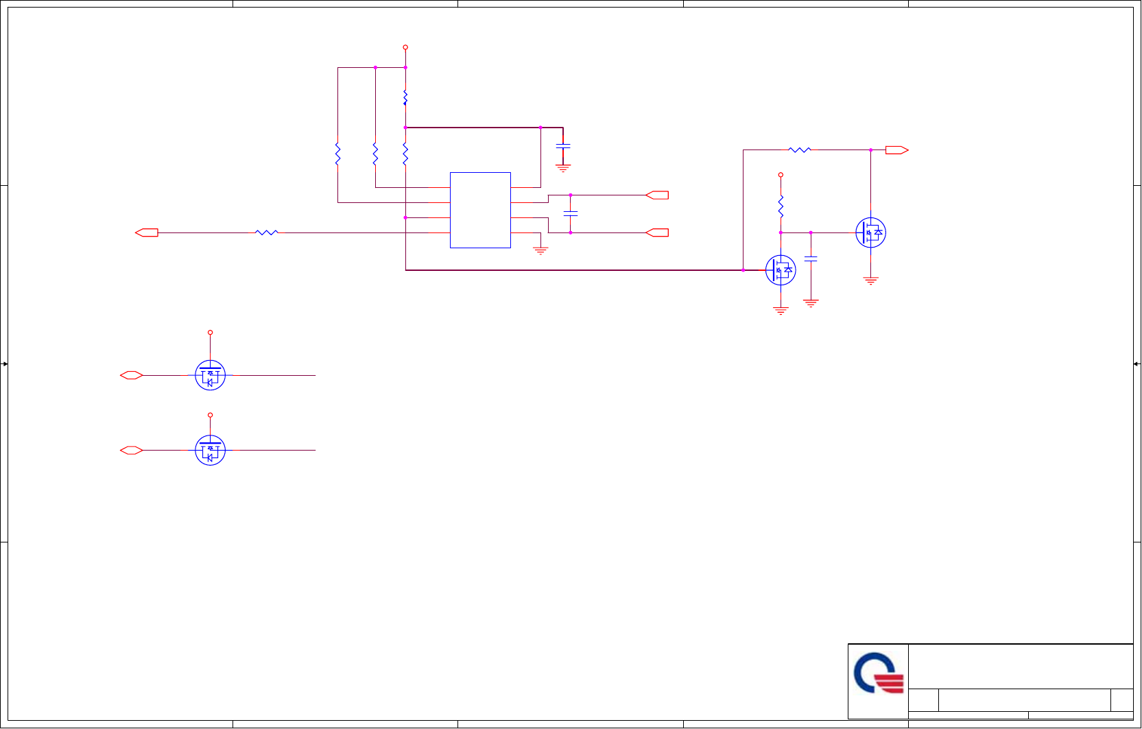Select the central IC rectangle symbol

click(480, 210)
